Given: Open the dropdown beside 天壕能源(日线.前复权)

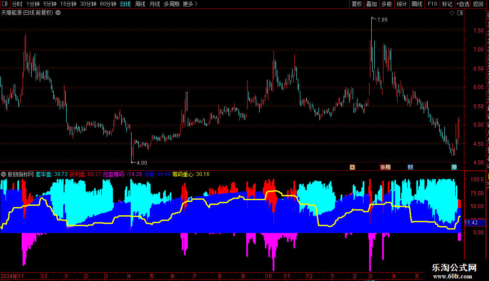Looking at the screenshot, I should tap(58, 13).
